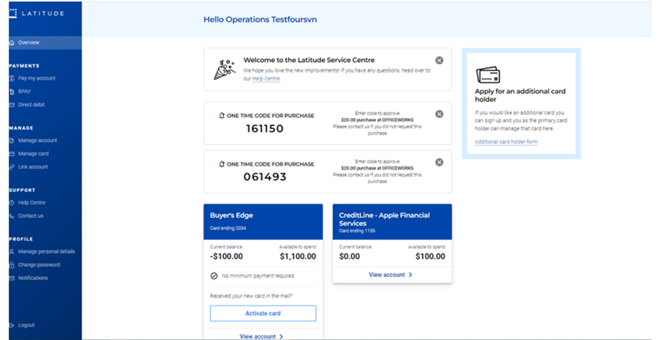Open Direct debit settings
This screenshot has width=658, height=340.
pyautogui.click(x=31, y=105)
